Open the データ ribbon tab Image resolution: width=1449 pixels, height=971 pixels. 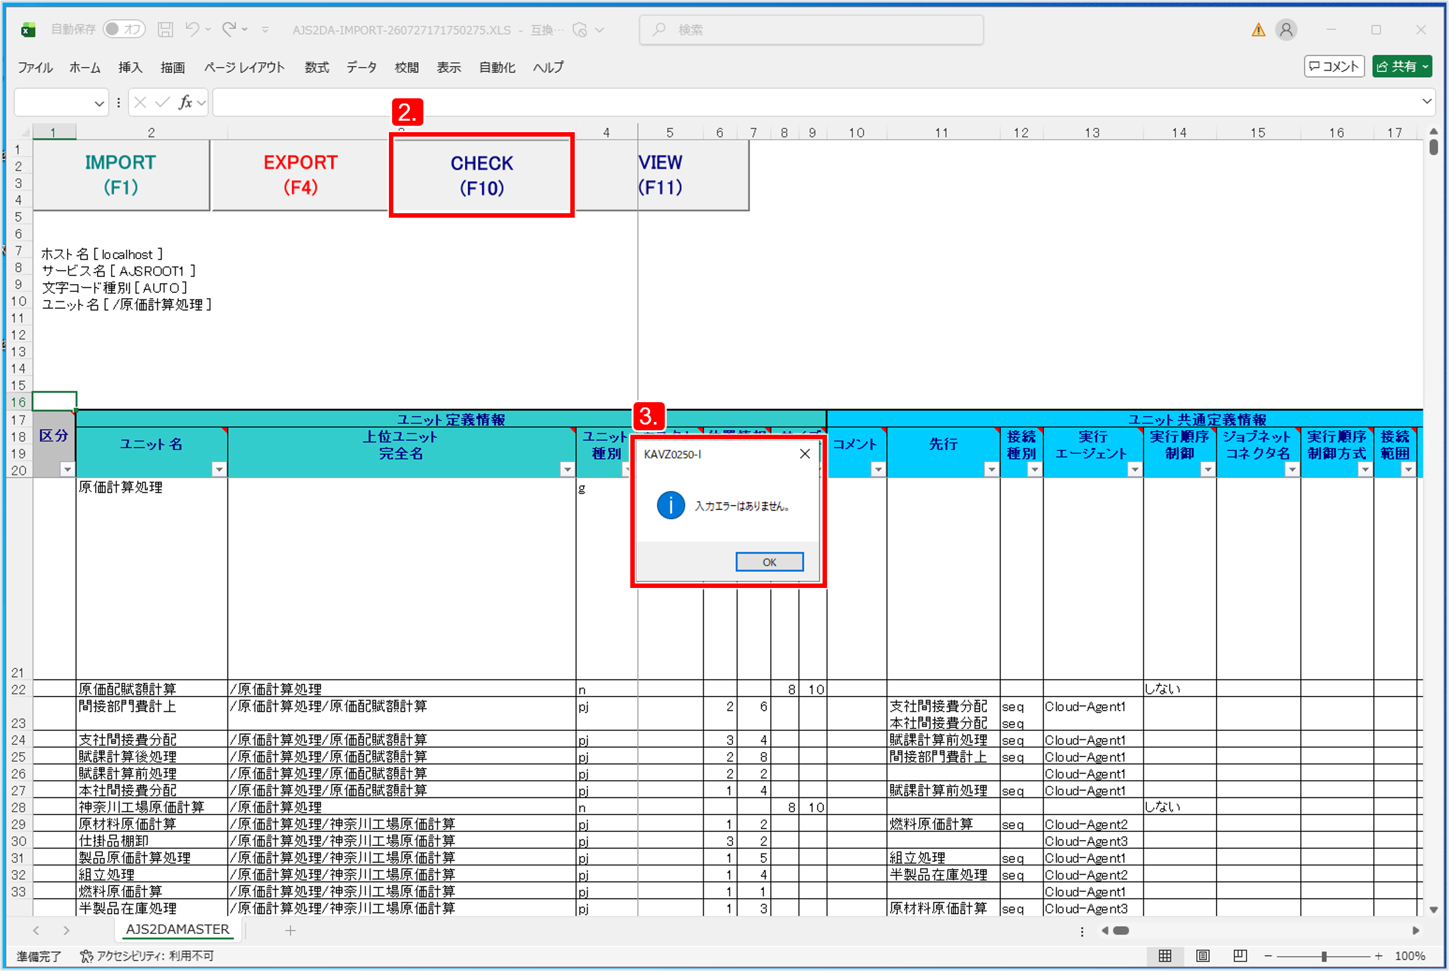(x=361, y=67)
